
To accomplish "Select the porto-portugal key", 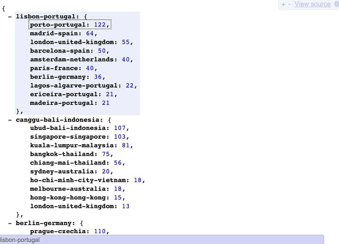I will click(58, 25).
